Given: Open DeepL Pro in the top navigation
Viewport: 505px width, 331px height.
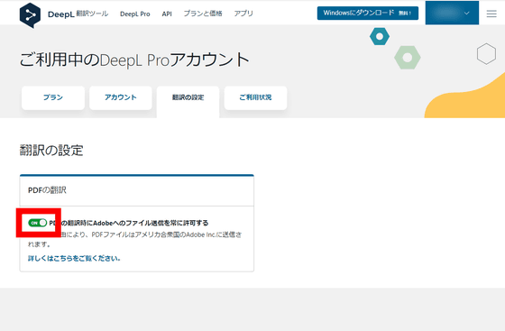Looking at the screenshot, I should pyautogui.click(x=135, y=14).
